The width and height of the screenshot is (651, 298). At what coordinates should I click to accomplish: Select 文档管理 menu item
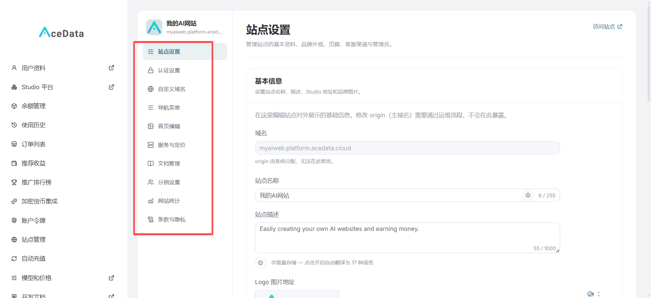(x=185, y=163)
